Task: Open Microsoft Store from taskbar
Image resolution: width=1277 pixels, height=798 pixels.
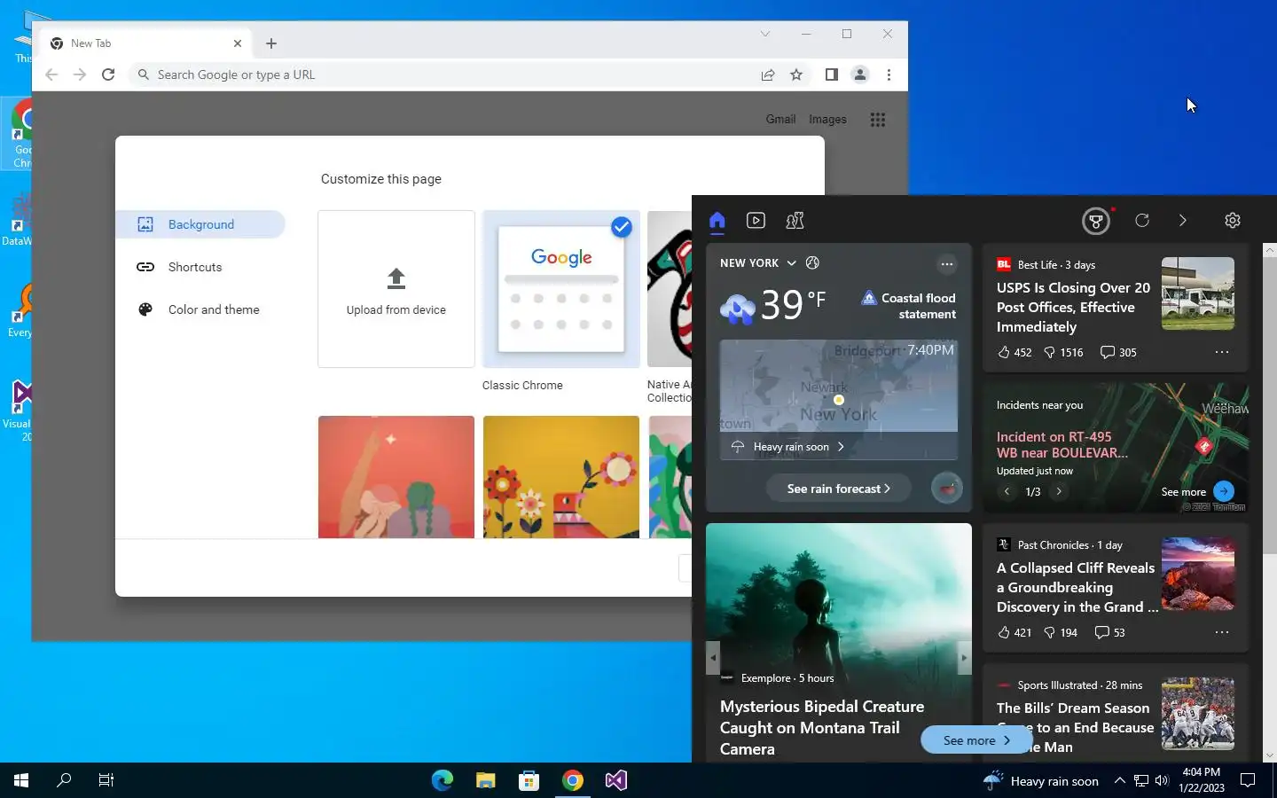Action: coord(529,780)
